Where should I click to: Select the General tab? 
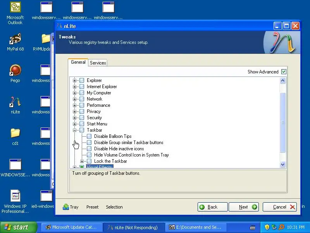click(x=78, y=62)
